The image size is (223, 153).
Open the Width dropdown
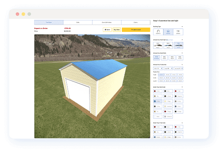(158, 68)
